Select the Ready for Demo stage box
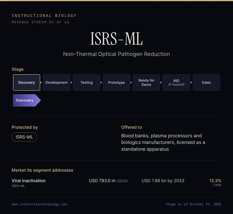 (x=146, y=83)
